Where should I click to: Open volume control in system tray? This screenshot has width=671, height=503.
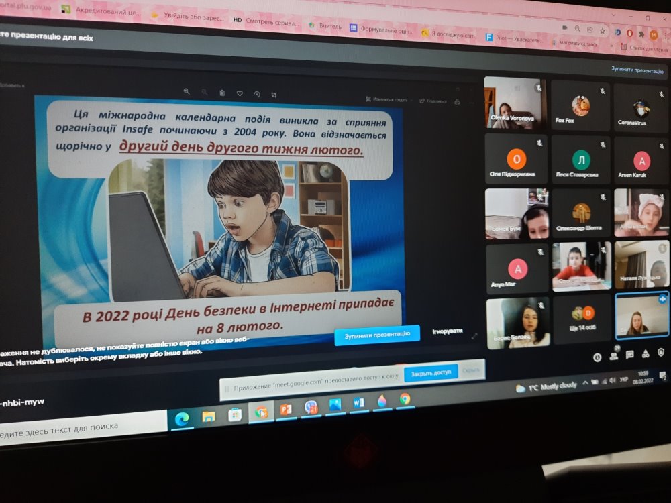point(613,380)
